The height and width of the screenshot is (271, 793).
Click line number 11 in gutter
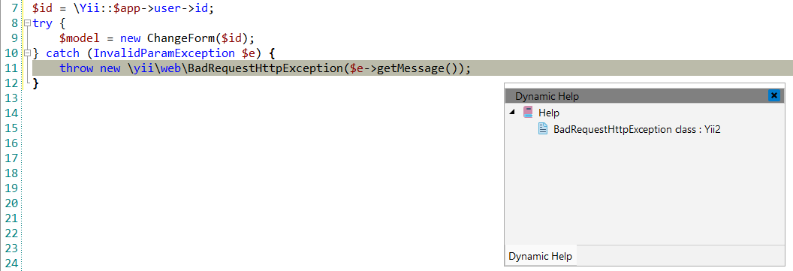pyautogui.click(x=11, y=68)
